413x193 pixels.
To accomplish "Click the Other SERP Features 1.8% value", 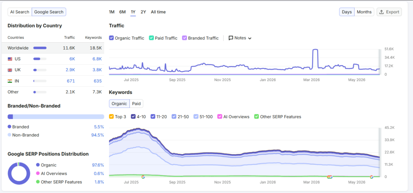I will tap(99, 182).
